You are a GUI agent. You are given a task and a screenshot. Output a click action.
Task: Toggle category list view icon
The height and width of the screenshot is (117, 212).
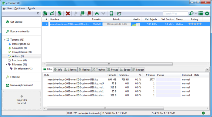click(x=200, y=13)
